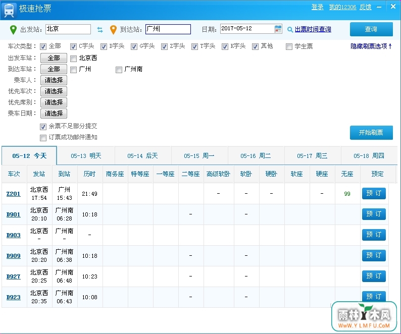Open the 出票时间查询 link
This screenshot has width=401, height=334.
(x=313, y=29)
